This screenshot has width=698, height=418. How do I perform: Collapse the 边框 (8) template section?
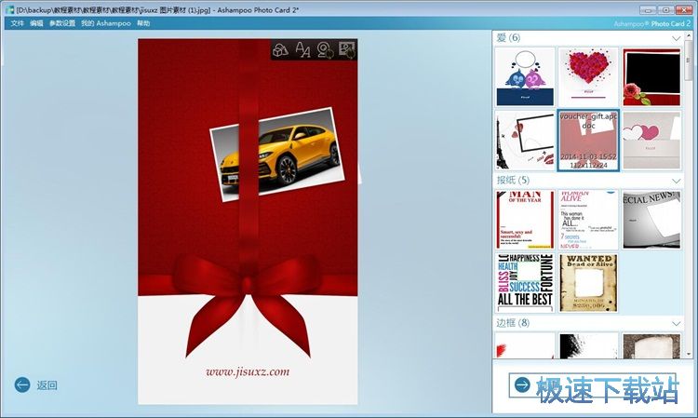[677, 323]
